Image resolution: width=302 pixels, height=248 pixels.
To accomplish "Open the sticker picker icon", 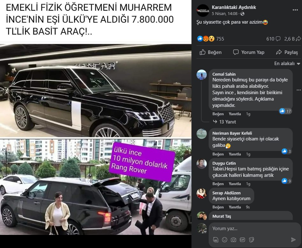I will [251, 240].
